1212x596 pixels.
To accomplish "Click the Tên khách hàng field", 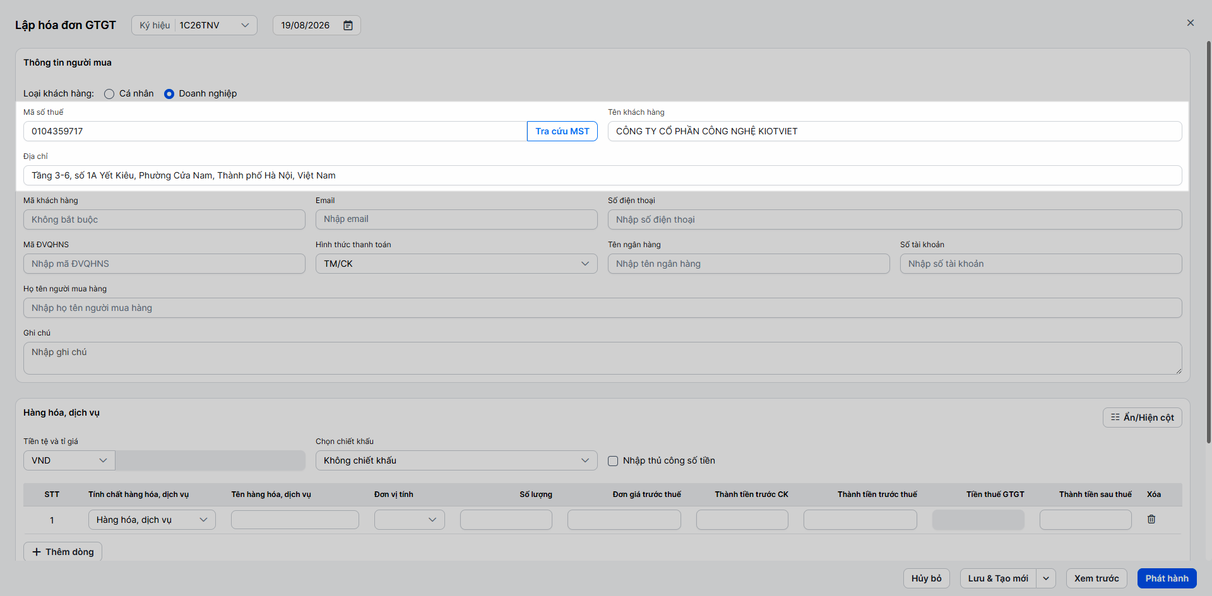I will pos(895,131).
